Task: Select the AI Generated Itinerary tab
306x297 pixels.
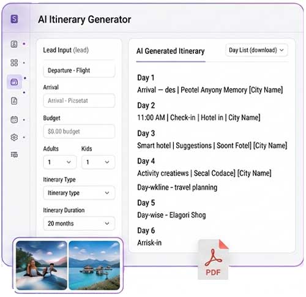Action: (x=171, y=51)
